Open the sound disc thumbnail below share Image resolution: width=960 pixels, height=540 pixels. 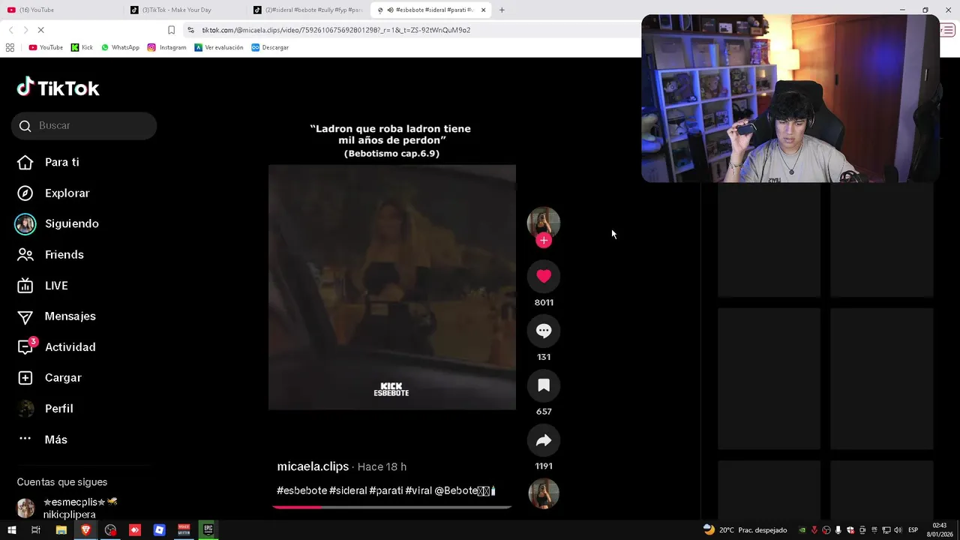tap(544, 494)
